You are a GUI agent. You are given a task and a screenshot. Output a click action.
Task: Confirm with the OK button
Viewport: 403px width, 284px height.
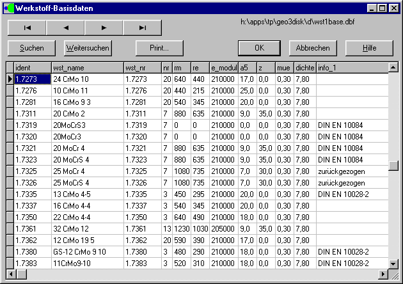pyautogui.click(x=259, y=48)
